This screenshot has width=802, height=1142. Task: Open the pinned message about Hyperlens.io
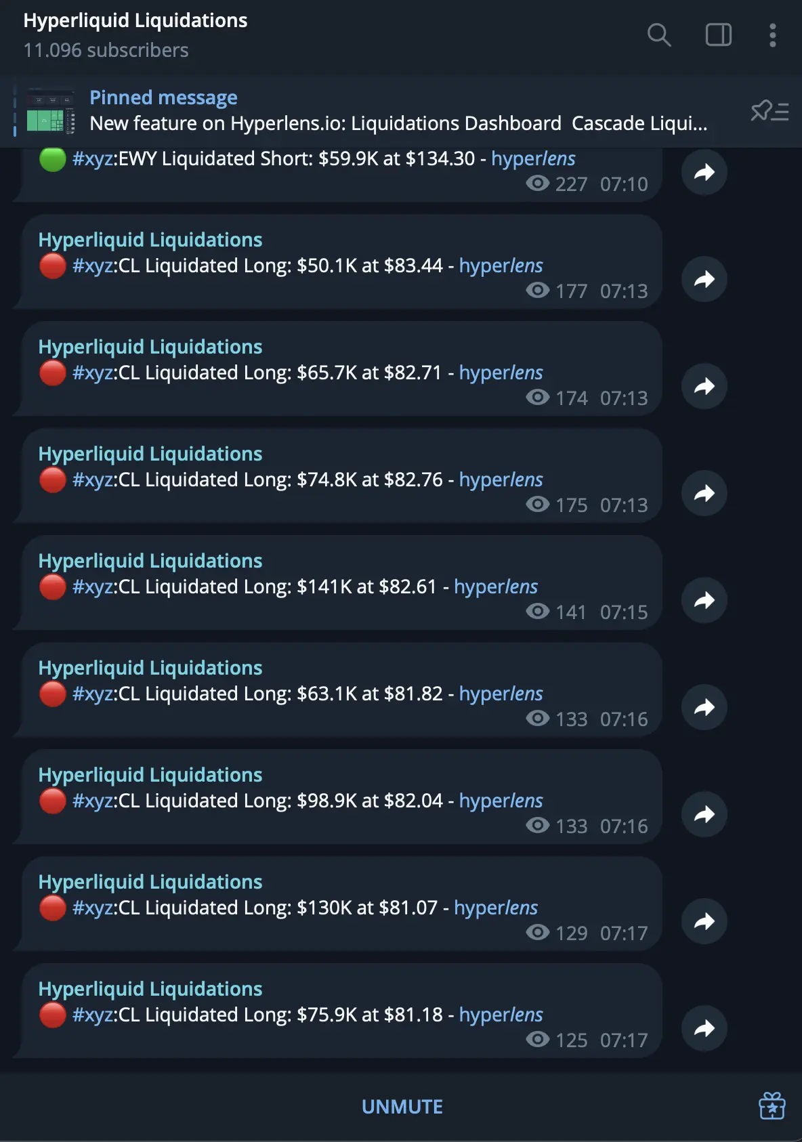[x=398, y=110]
